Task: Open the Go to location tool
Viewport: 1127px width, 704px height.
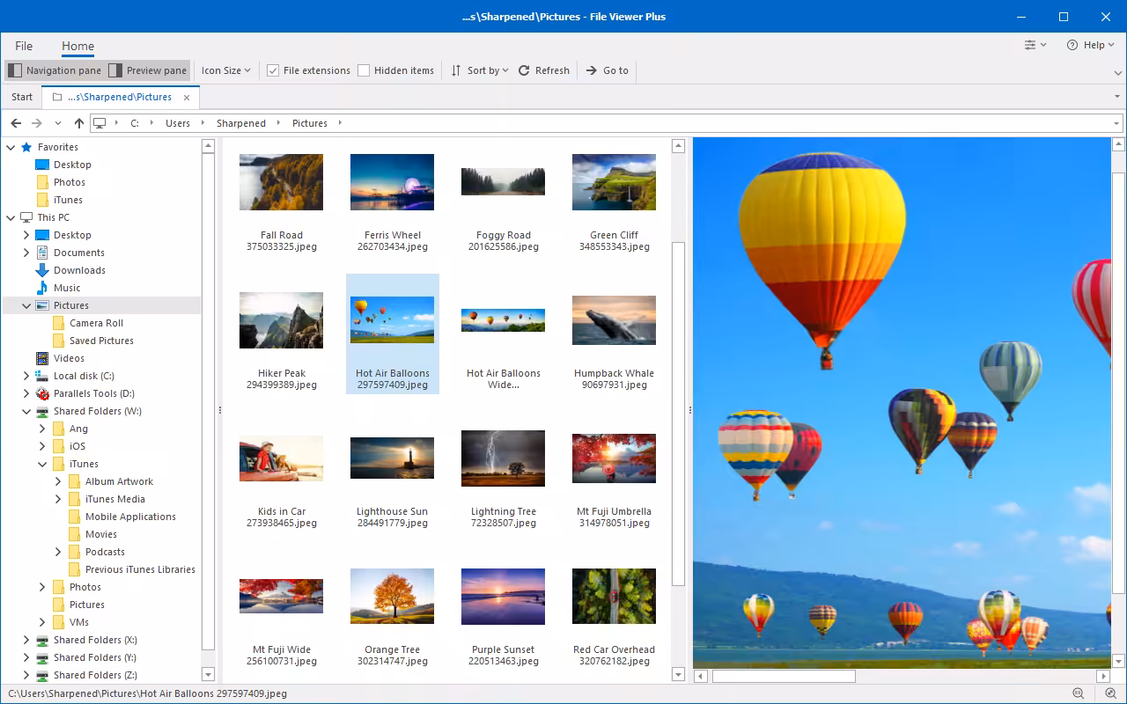Action: (x=607, y=70)
